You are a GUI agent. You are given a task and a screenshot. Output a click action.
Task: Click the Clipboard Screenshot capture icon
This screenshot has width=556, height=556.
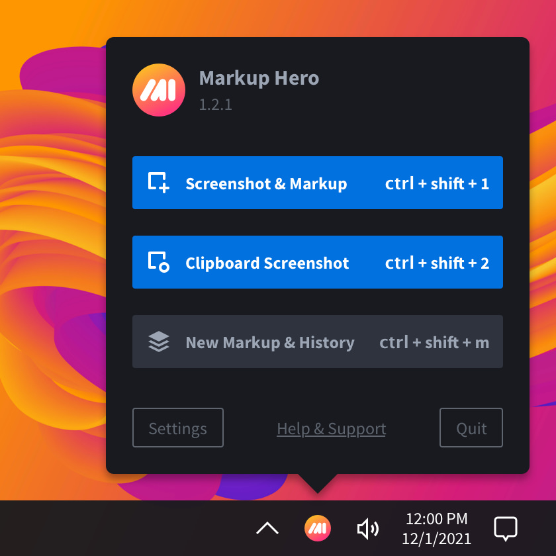pos(159,262)
